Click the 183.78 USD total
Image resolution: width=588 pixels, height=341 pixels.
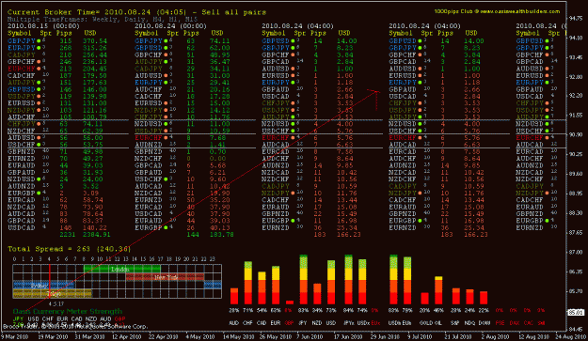coord(222,235)
